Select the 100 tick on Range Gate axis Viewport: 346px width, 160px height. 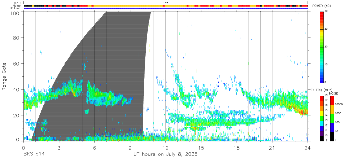coord(15,13)
